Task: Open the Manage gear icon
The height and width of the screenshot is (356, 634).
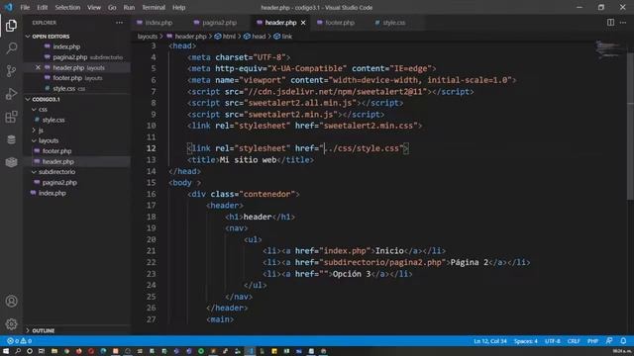Action: point(11,323)
